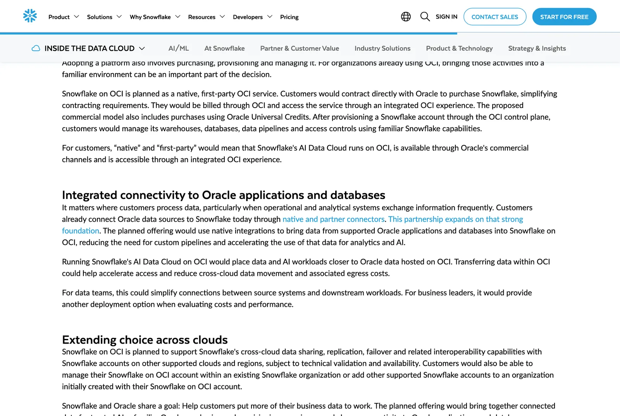Image resolution: width=620 pixels, height=416 pixels.
Task: Expand the Product menu chevron
Action: (76, 17)
